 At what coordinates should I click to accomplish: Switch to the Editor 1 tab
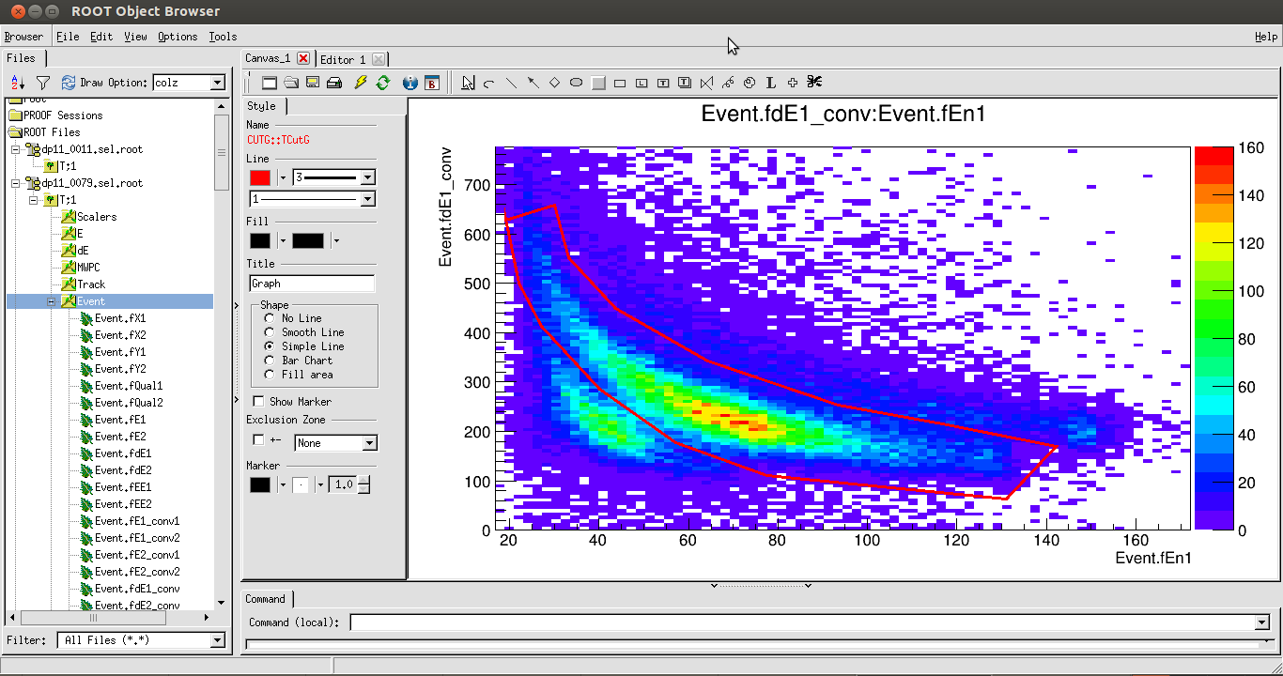343,59
